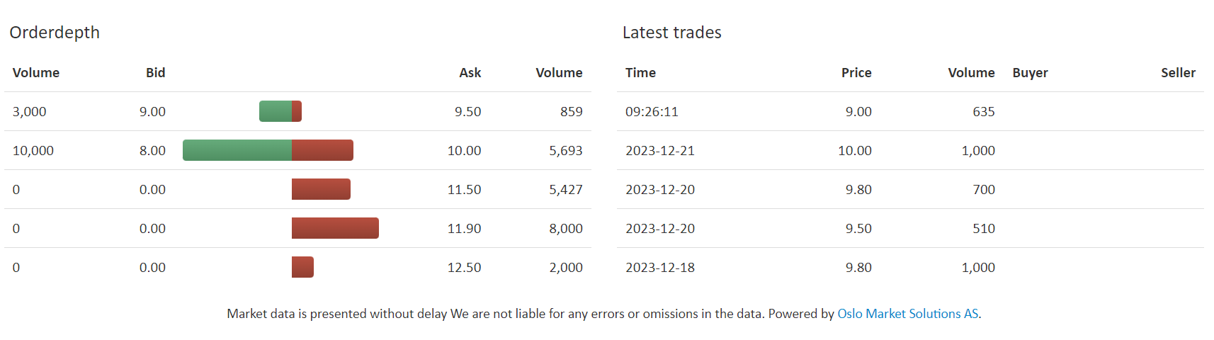This screenshot has height=340, width=1214.
Task: Click the Price column header
Action: click(856, 73)
